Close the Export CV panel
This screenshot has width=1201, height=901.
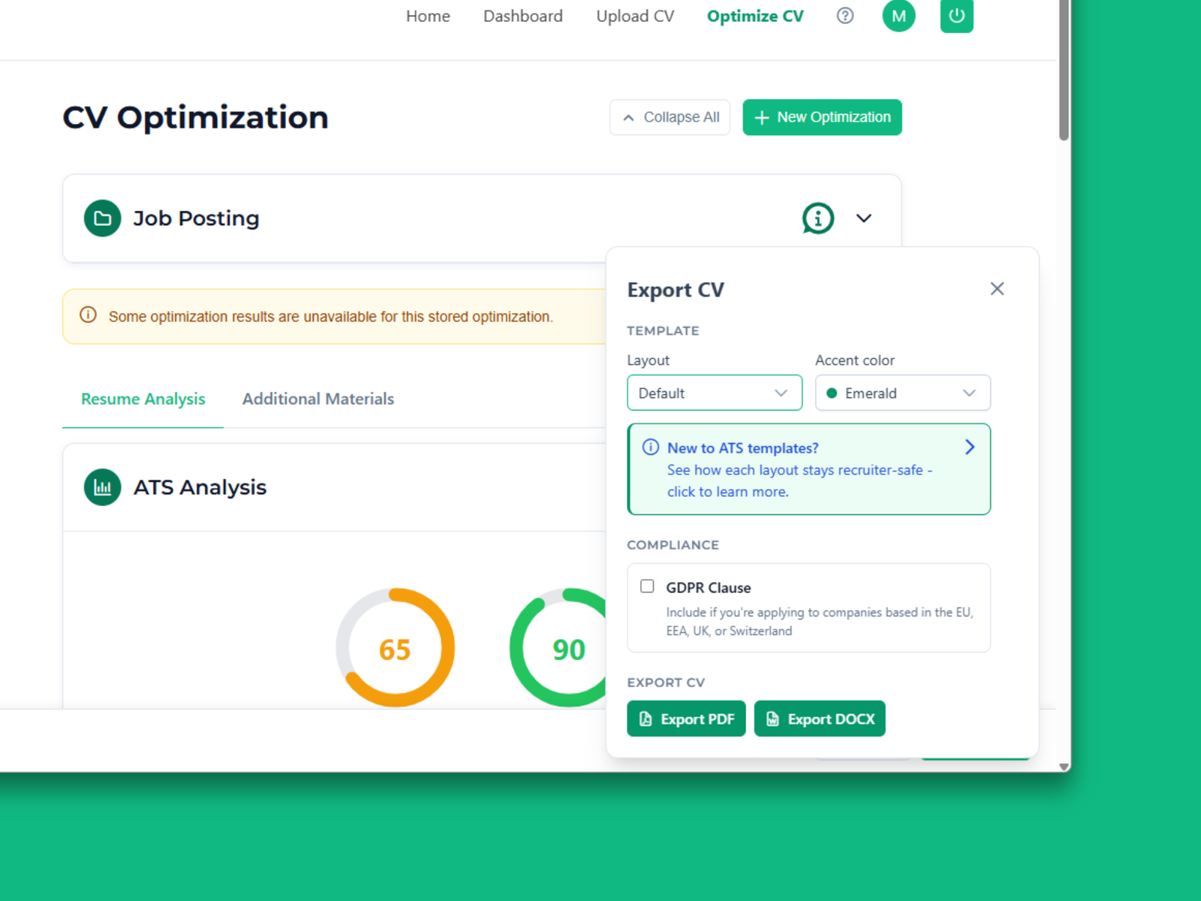coord(997,289)
